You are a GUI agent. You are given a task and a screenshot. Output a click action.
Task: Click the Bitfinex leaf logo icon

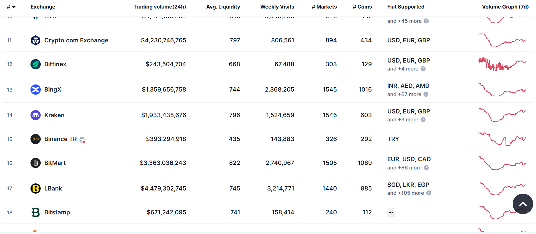(36, 64)
